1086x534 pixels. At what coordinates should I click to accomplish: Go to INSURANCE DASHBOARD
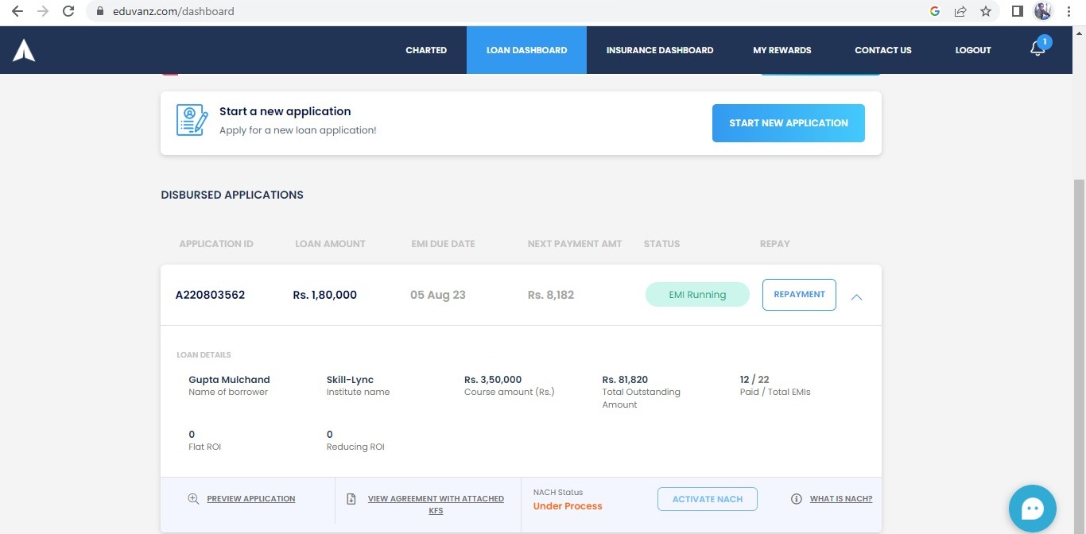tap(660, 50)
